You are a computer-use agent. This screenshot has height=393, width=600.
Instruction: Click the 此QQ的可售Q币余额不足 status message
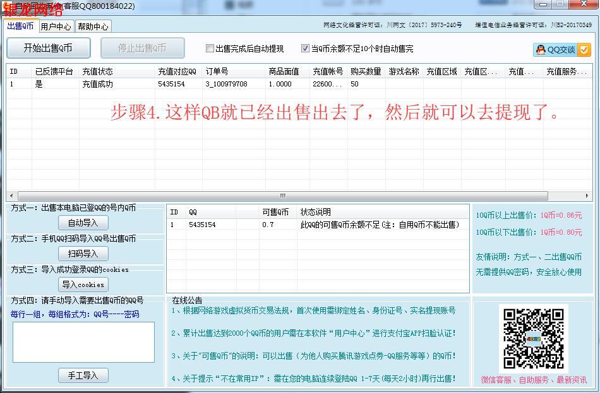pos(380,225)
